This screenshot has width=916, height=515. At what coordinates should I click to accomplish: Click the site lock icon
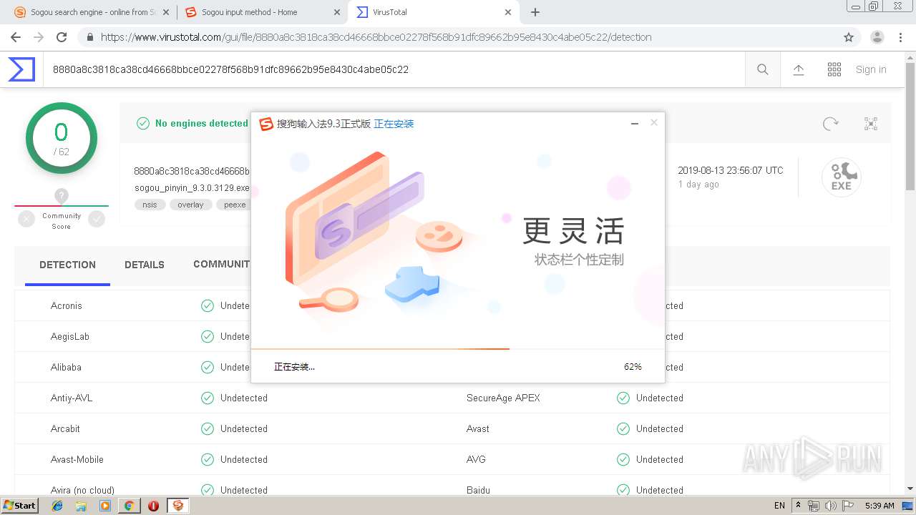point(89,37)
